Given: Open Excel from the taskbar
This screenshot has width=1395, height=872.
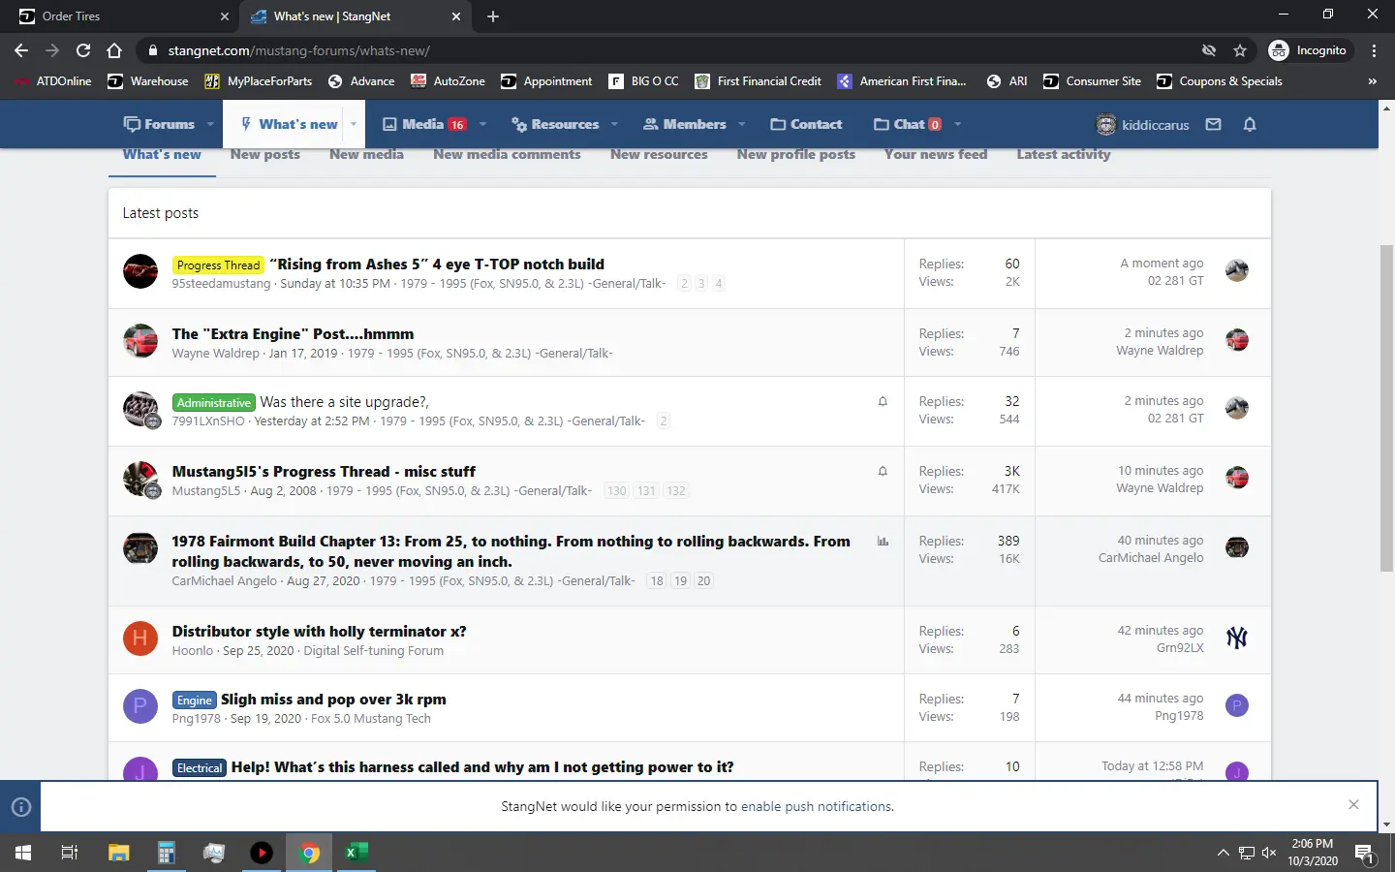Looking at the screenshot, I should tap(356, 853).
